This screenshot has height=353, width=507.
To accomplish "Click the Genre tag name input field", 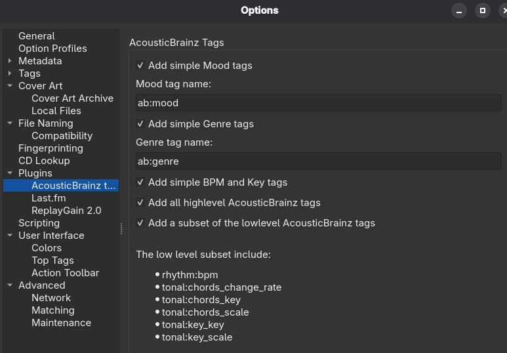I will point(318,161).
